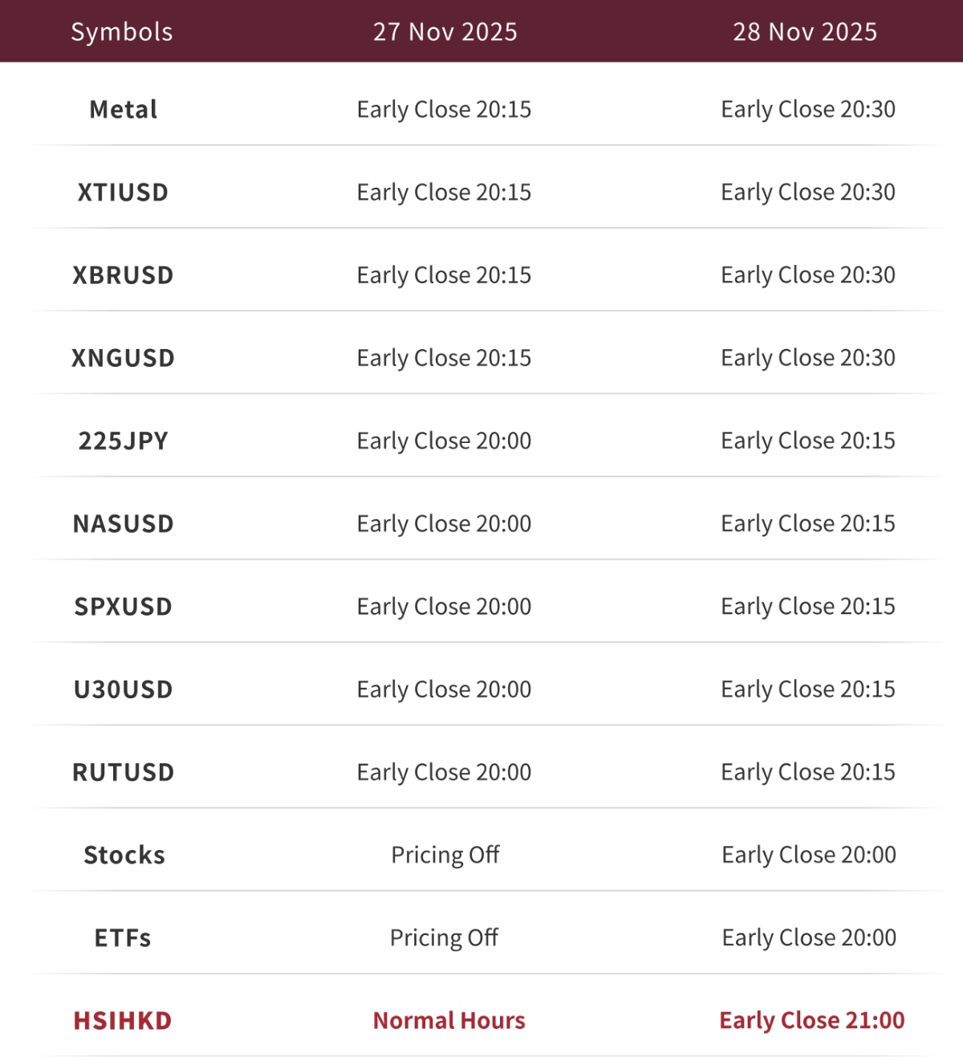
Task: Select the U30USD symbol name
Action: tap(123, 689)
